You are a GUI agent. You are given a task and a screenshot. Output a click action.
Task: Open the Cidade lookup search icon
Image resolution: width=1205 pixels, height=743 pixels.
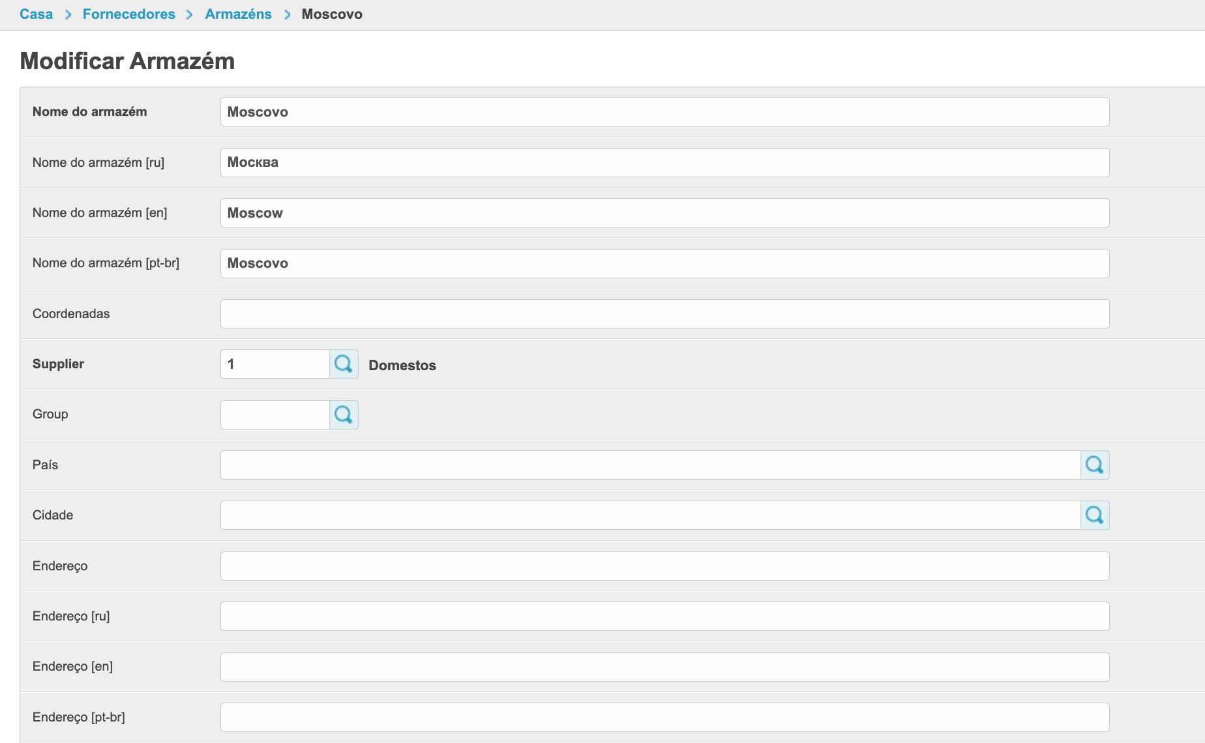tap(1095, 515)
